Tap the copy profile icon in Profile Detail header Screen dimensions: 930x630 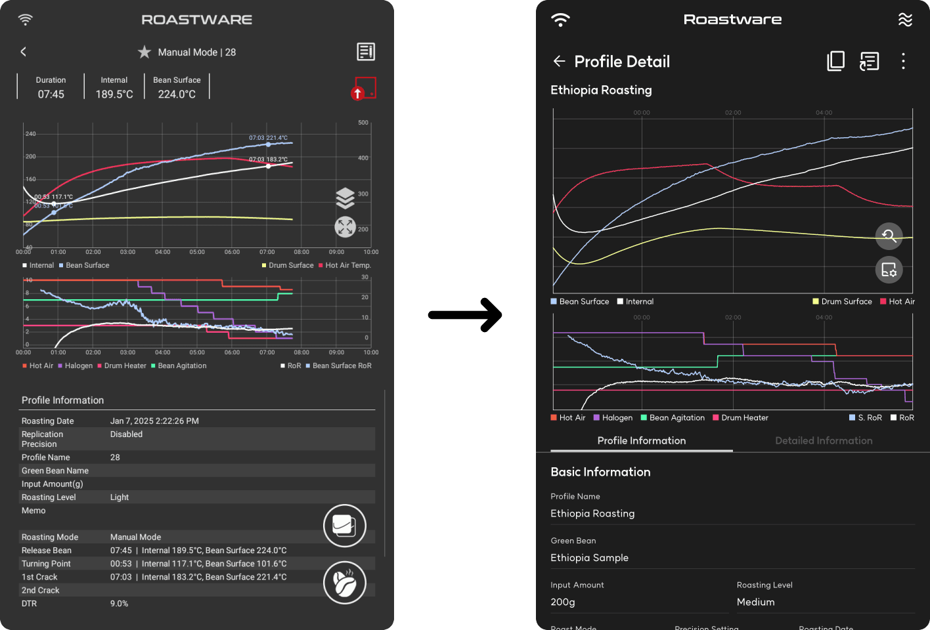click(x=835, y=61)
